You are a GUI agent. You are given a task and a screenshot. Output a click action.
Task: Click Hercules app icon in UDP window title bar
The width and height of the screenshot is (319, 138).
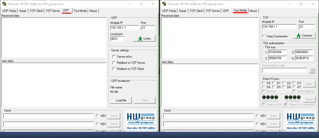click(4, 4)
